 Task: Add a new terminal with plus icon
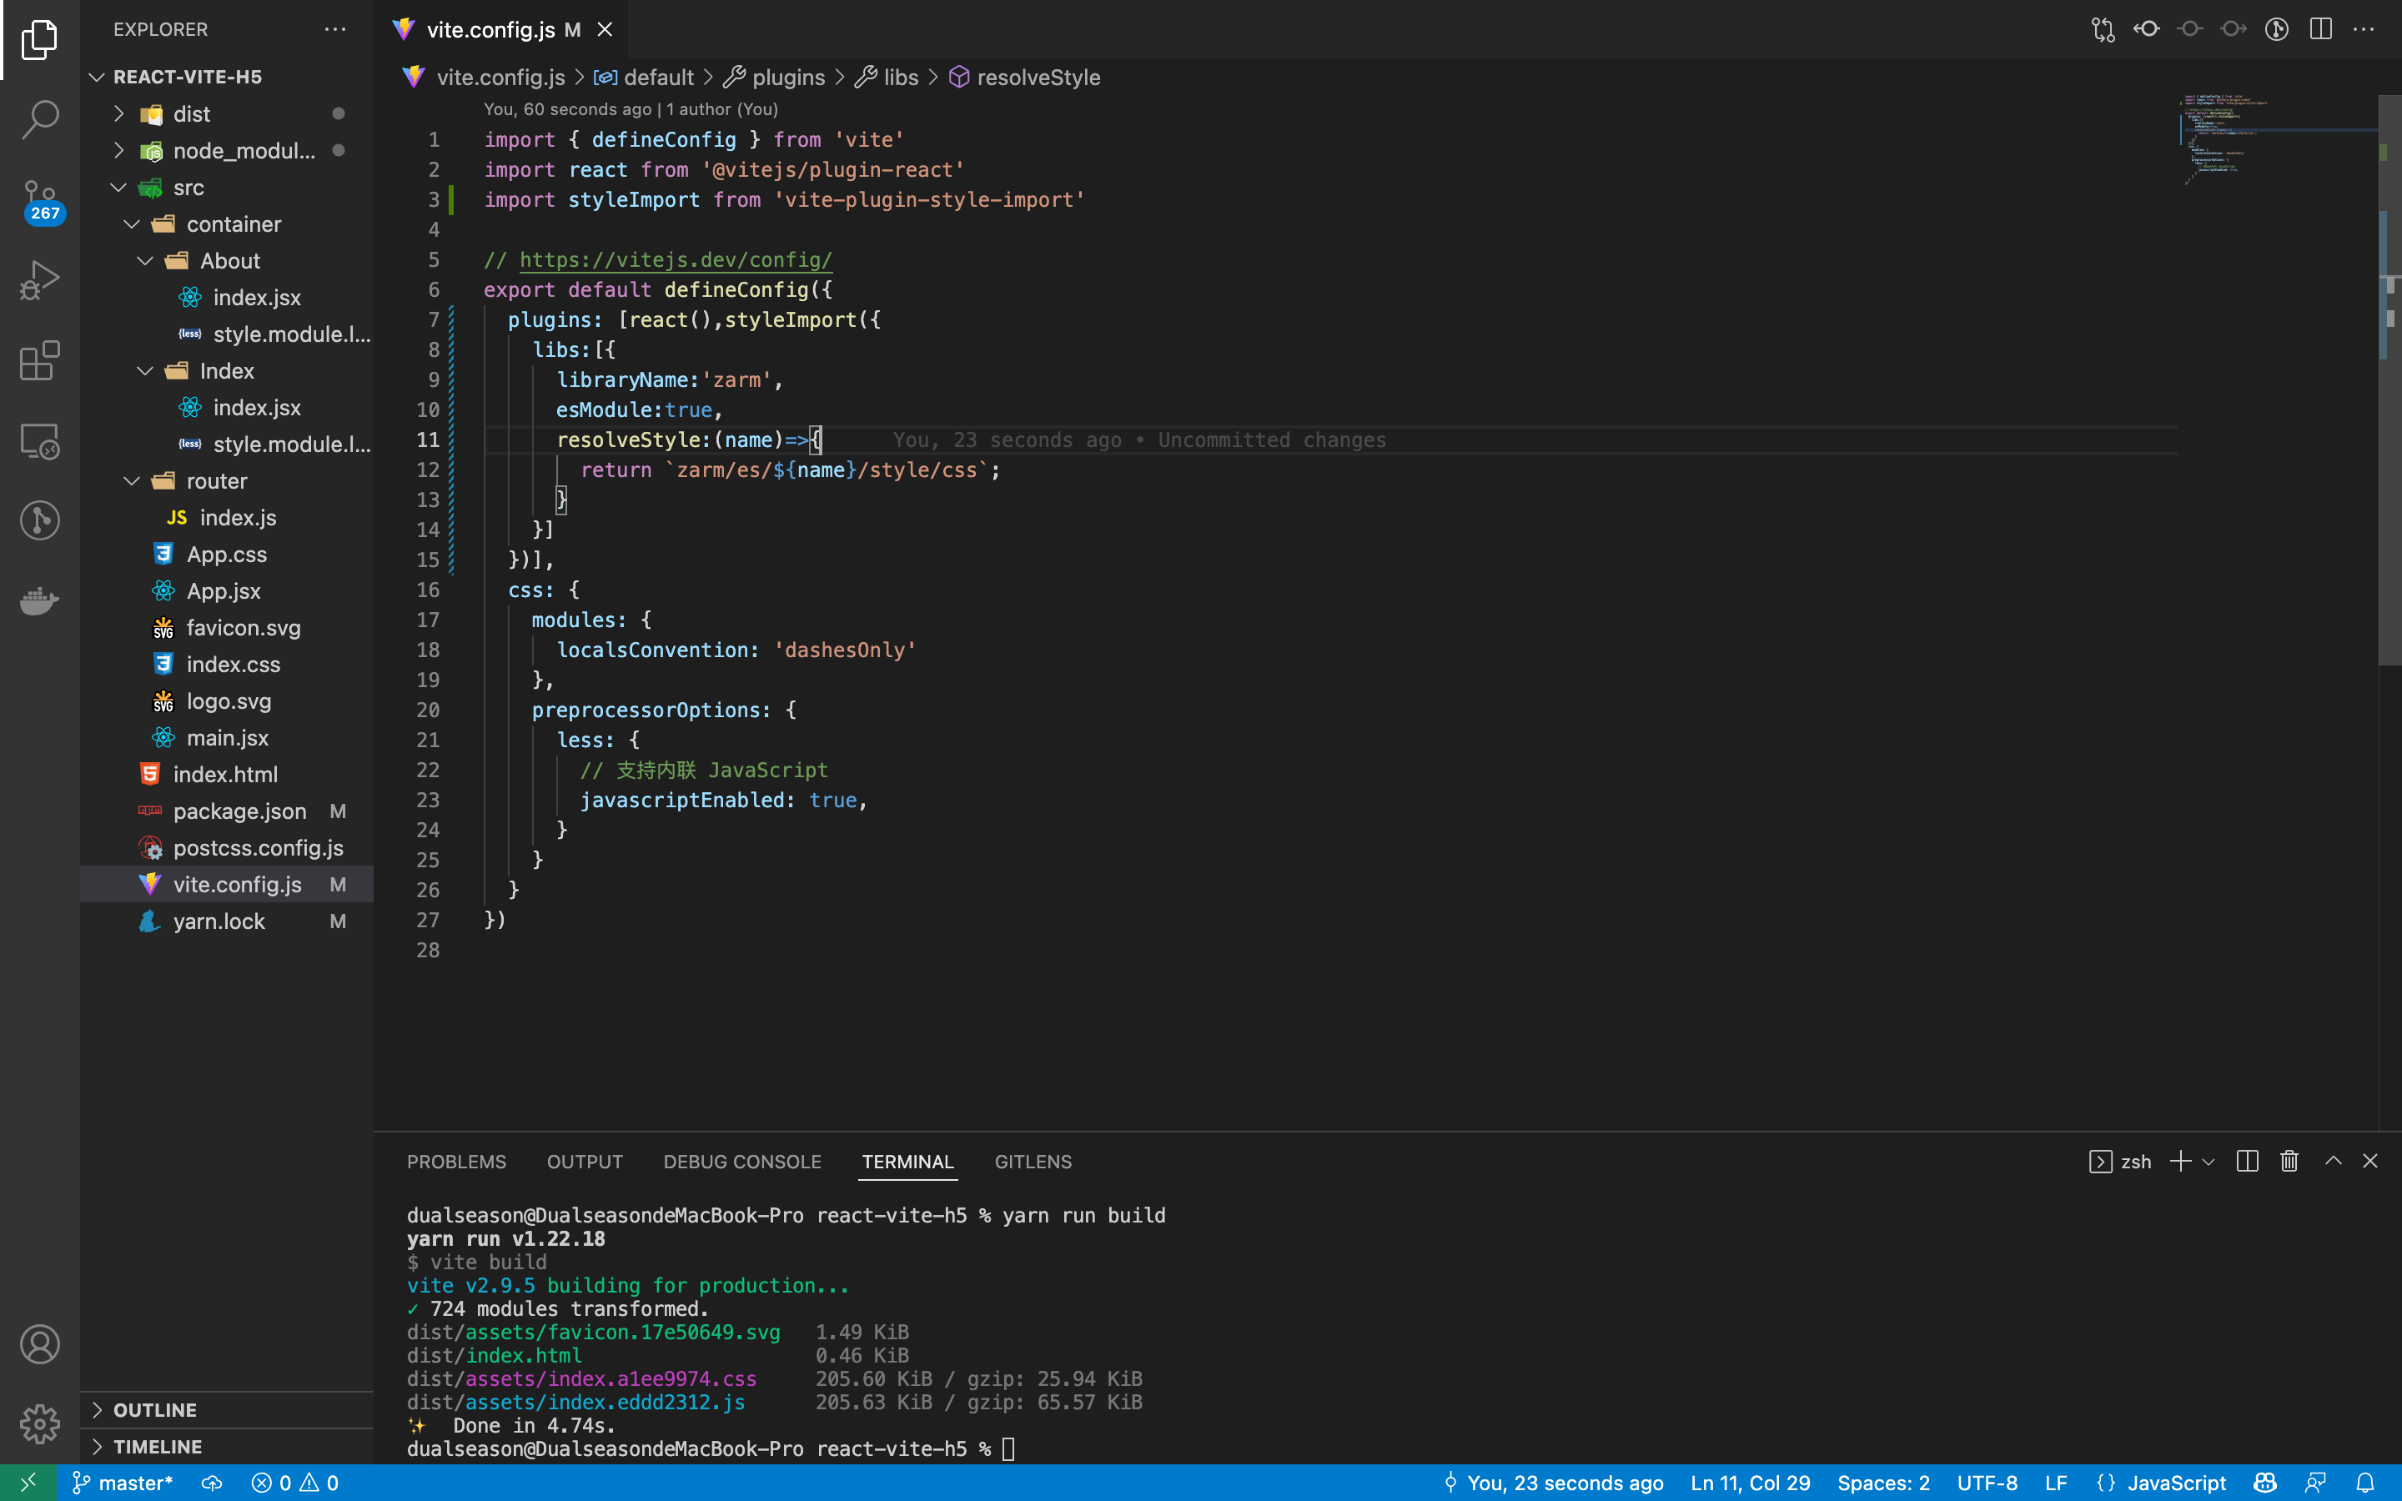(x=2179, y=1162)
